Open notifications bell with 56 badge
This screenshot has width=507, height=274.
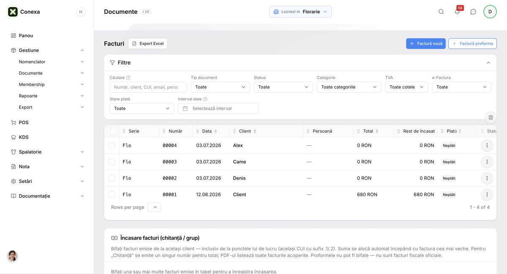point(457,12)
